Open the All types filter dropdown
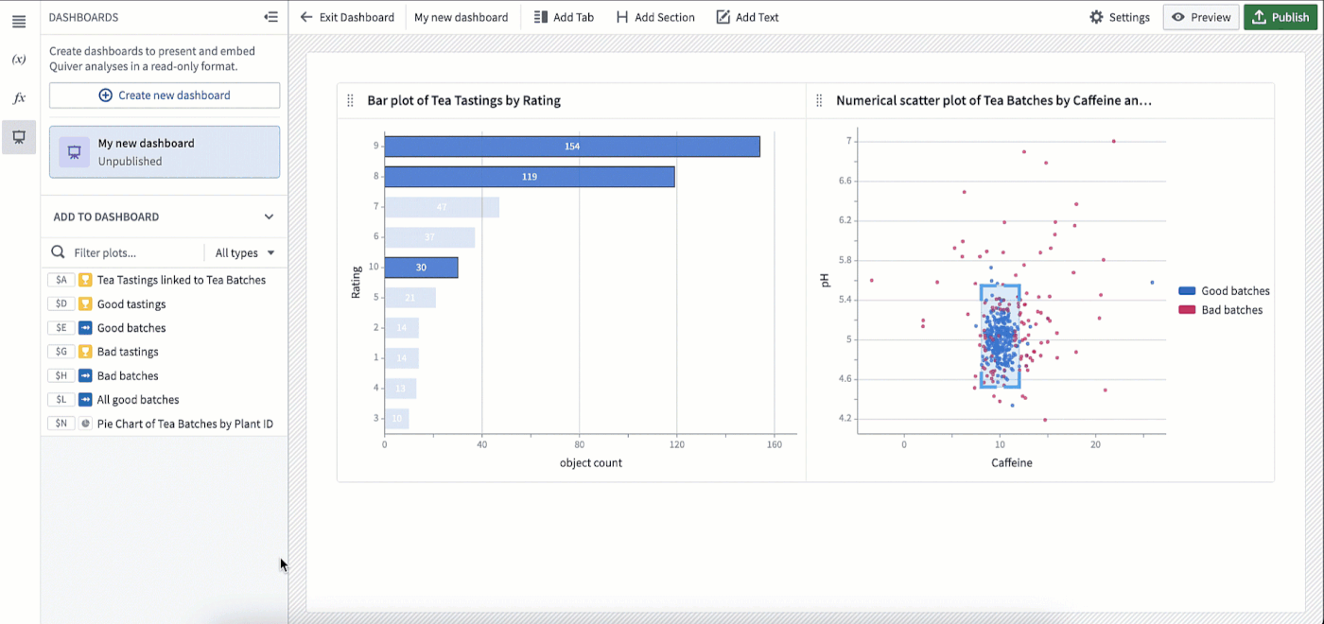 pos(244,253)
